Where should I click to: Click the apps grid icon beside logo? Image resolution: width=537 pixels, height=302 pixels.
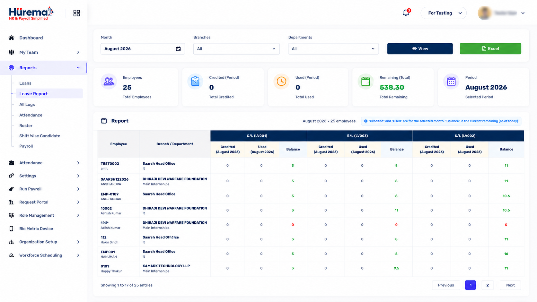(x=76, y=13)
